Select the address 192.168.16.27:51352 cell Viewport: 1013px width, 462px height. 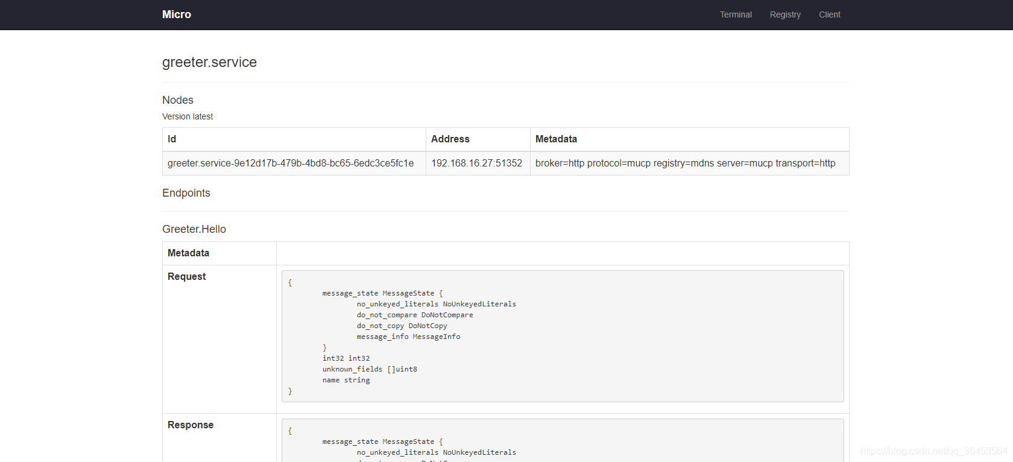tap(478, 163)
